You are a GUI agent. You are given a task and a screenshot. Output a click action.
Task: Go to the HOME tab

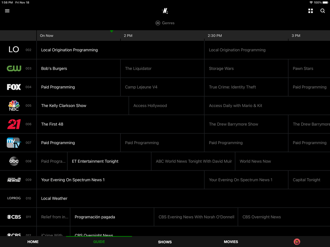point(33,242)
